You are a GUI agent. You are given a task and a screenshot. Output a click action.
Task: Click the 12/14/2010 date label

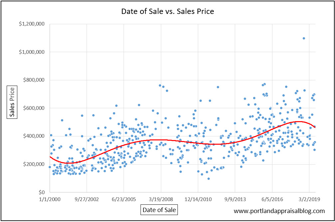coord(198,200)
